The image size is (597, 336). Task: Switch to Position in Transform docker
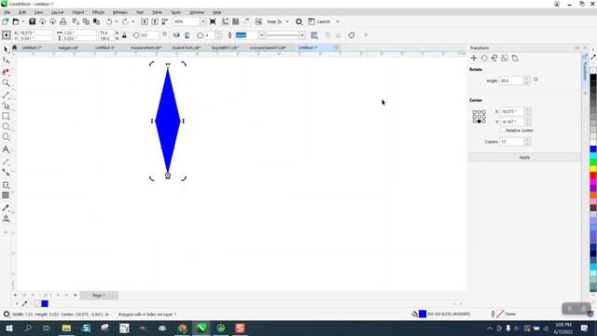pos(474,58)
